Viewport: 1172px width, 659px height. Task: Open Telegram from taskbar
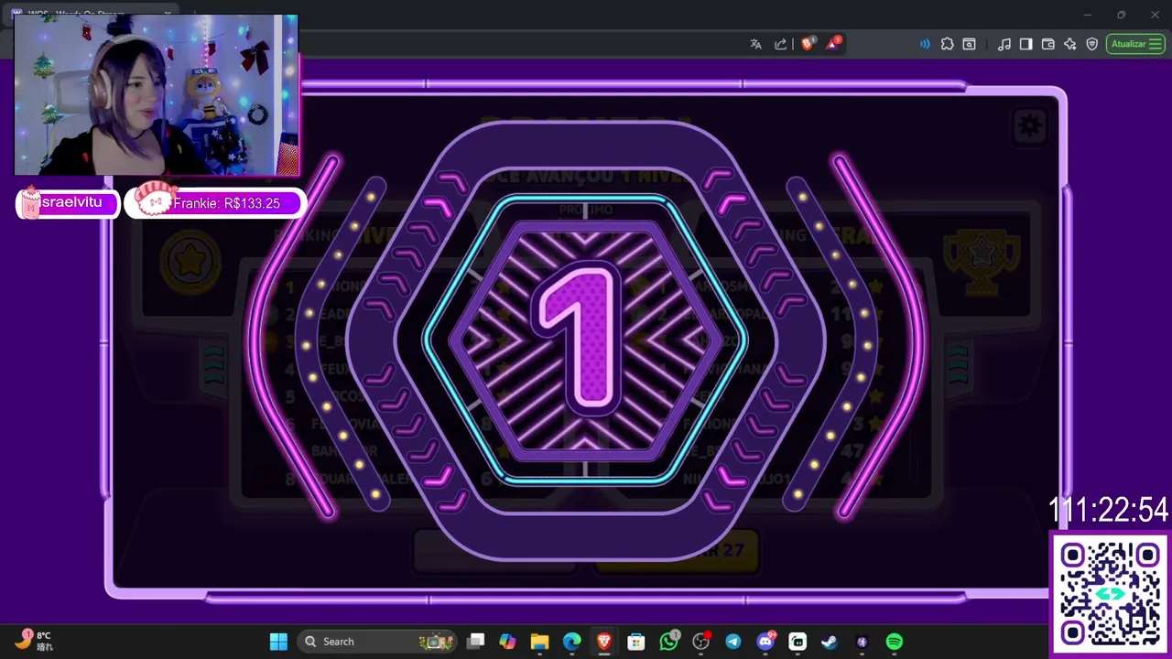(733, 642)
